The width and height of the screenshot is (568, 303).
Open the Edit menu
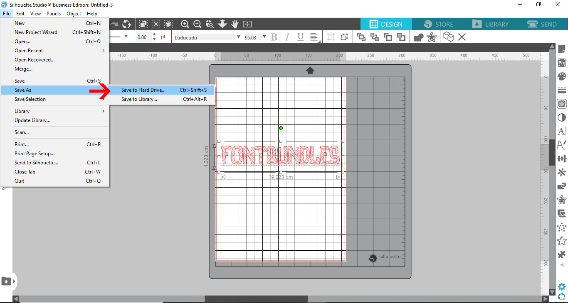(20, 14)
